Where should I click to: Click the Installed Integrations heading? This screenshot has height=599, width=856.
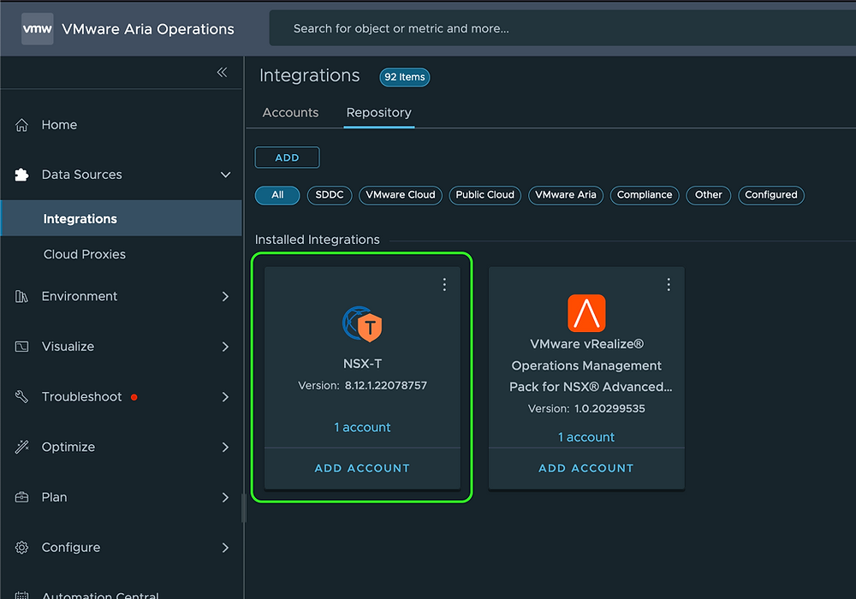(318, 240)
